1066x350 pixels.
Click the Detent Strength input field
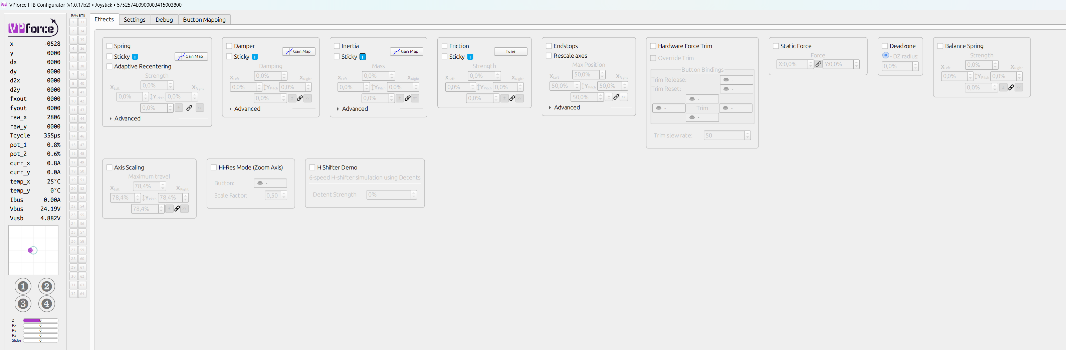(392, 195)
